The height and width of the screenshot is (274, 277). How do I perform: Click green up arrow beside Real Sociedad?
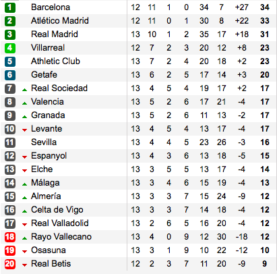[24, 90]
